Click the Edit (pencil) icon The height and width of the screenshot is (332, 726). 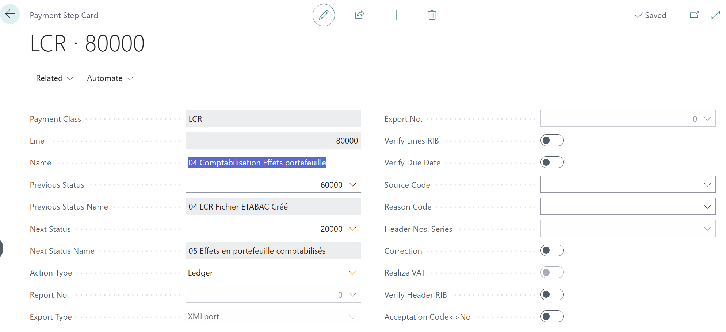tap(324, 15)
